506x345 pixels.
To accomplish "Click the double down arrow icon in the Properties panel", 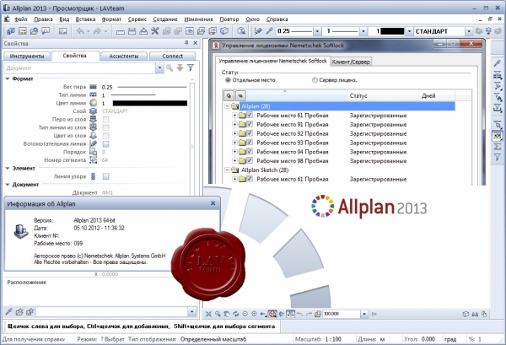I will tap(180, 67).
